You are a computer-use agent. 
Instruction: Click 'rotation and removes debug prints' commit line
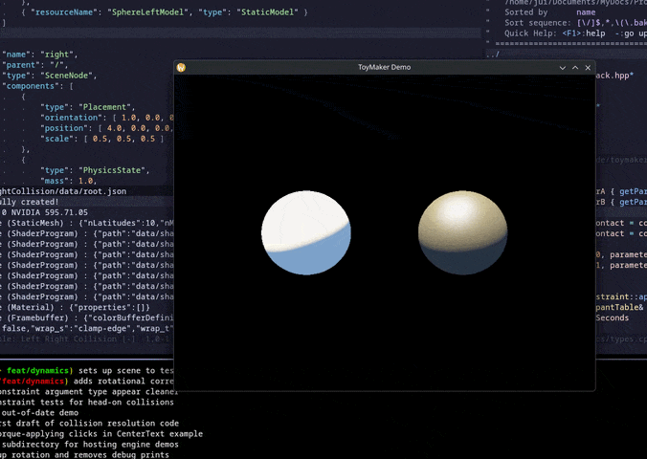pos(84,455)
